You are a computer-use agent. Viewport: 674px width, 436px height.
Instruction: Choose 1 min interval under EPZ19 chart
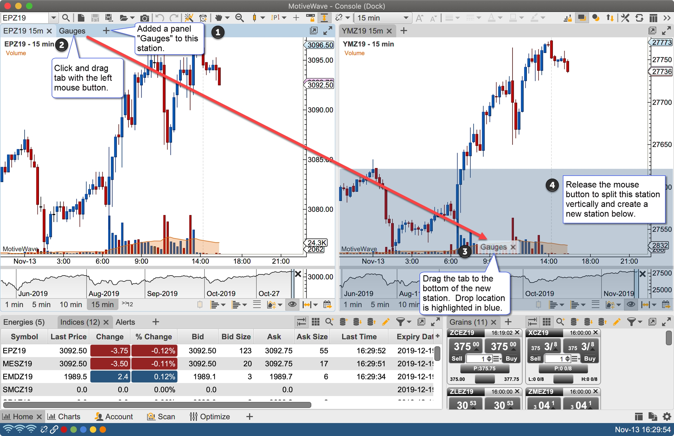[14, 304]
